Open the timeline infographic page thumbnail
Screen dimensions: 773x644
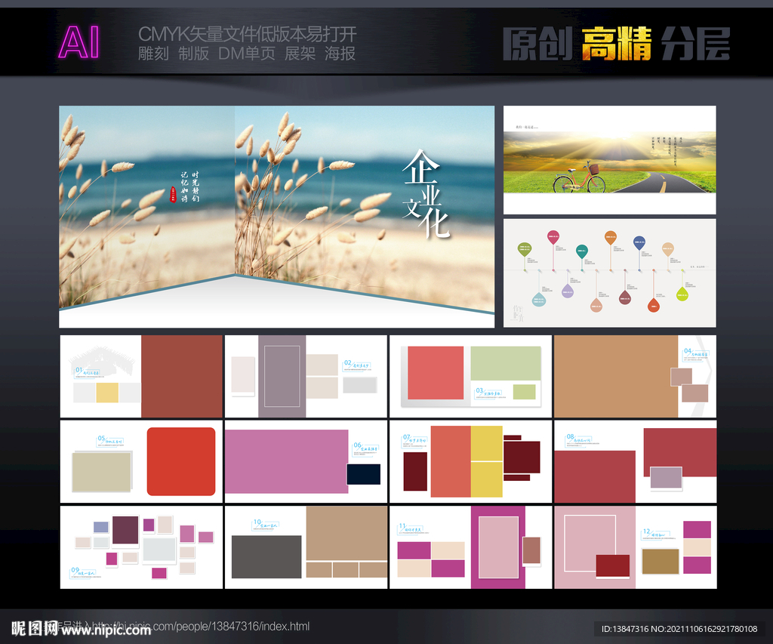609,273
